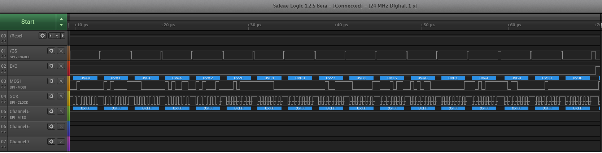The height and width of the screenshot is (153, 602).
Task: Select MOSI decoded byte 0xC0
Action: click(x=147, y=78)
